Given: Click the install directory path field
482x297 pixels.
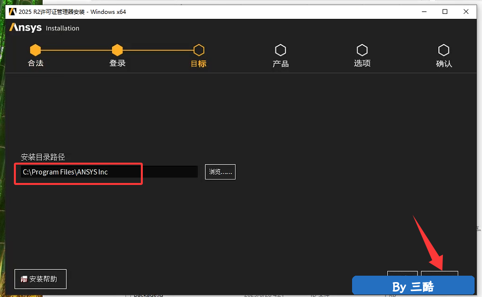Looking at the screenshot, I should click(x=109, y=172).
